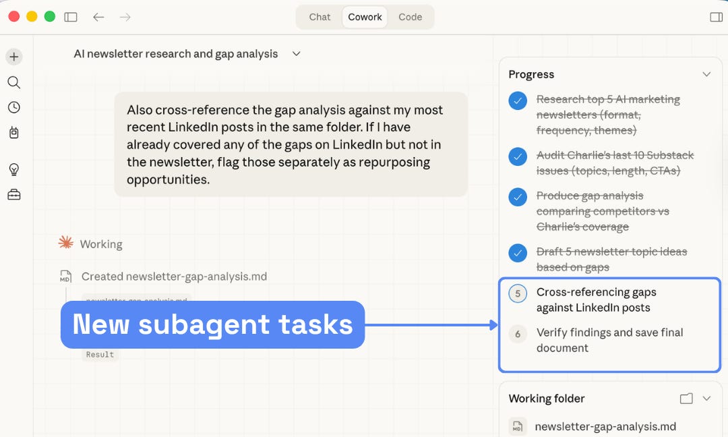Open the toolbox icon in the sidebar
Screen dimensions: 728x437
14,195
